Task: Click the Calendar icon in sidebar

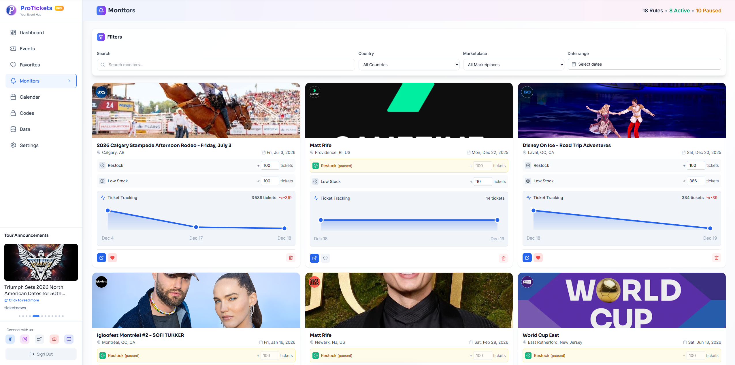Action: (14, 97)
